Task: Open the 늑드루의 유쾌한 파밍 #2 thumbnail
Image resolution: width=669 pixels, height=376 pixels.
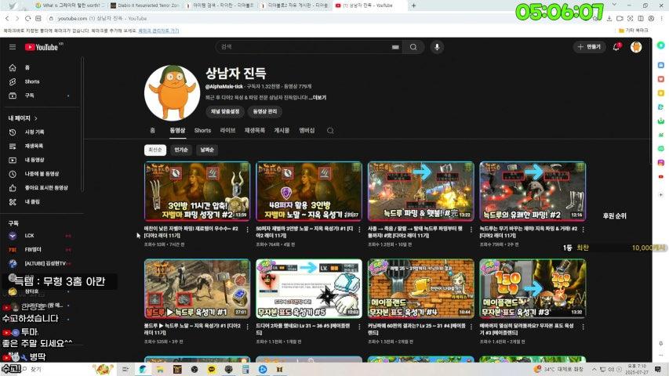Action: click(533, 191)
